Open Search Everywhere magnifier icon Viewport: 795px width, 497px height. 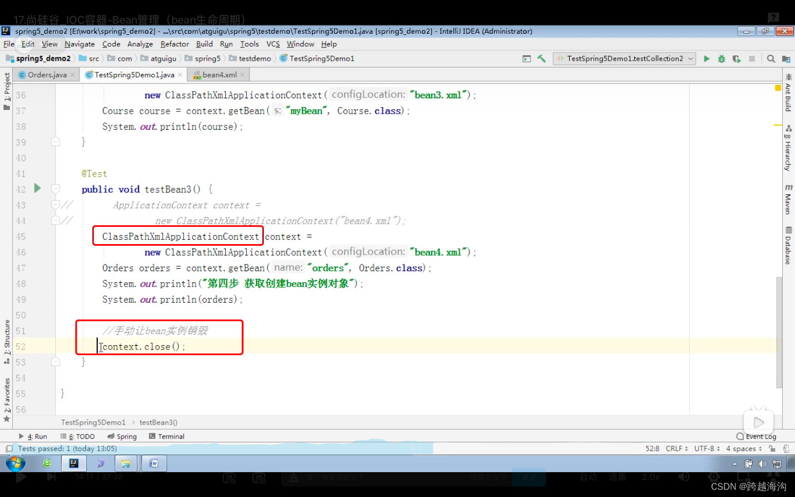point(771,59)
